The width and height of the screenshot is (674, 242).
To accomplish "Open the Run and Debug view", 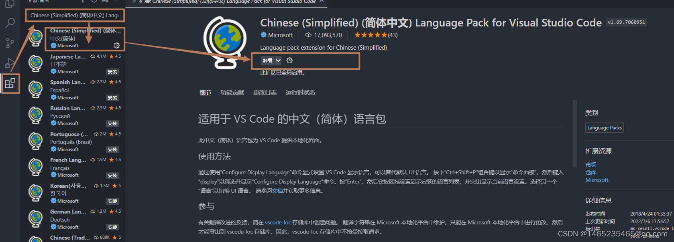I will (10, 63).
